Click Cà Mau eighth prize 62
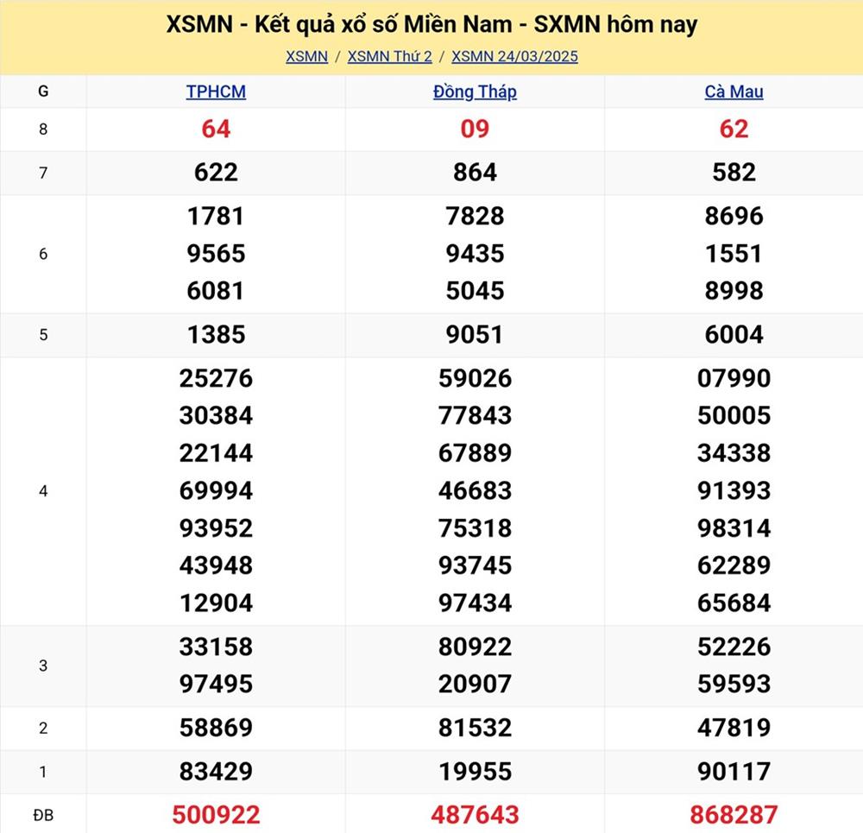 pyautogui.click(x=734, y=129)
